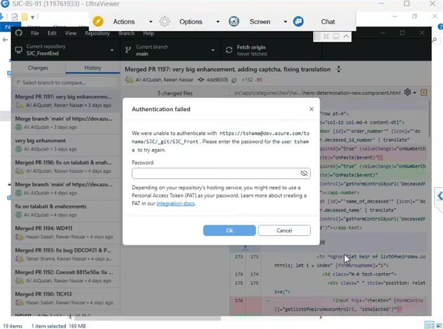Click the Fetch origin refresh icon
Image resolution: width=443 pixels, height=329 pixels.
tap(229, 50)
